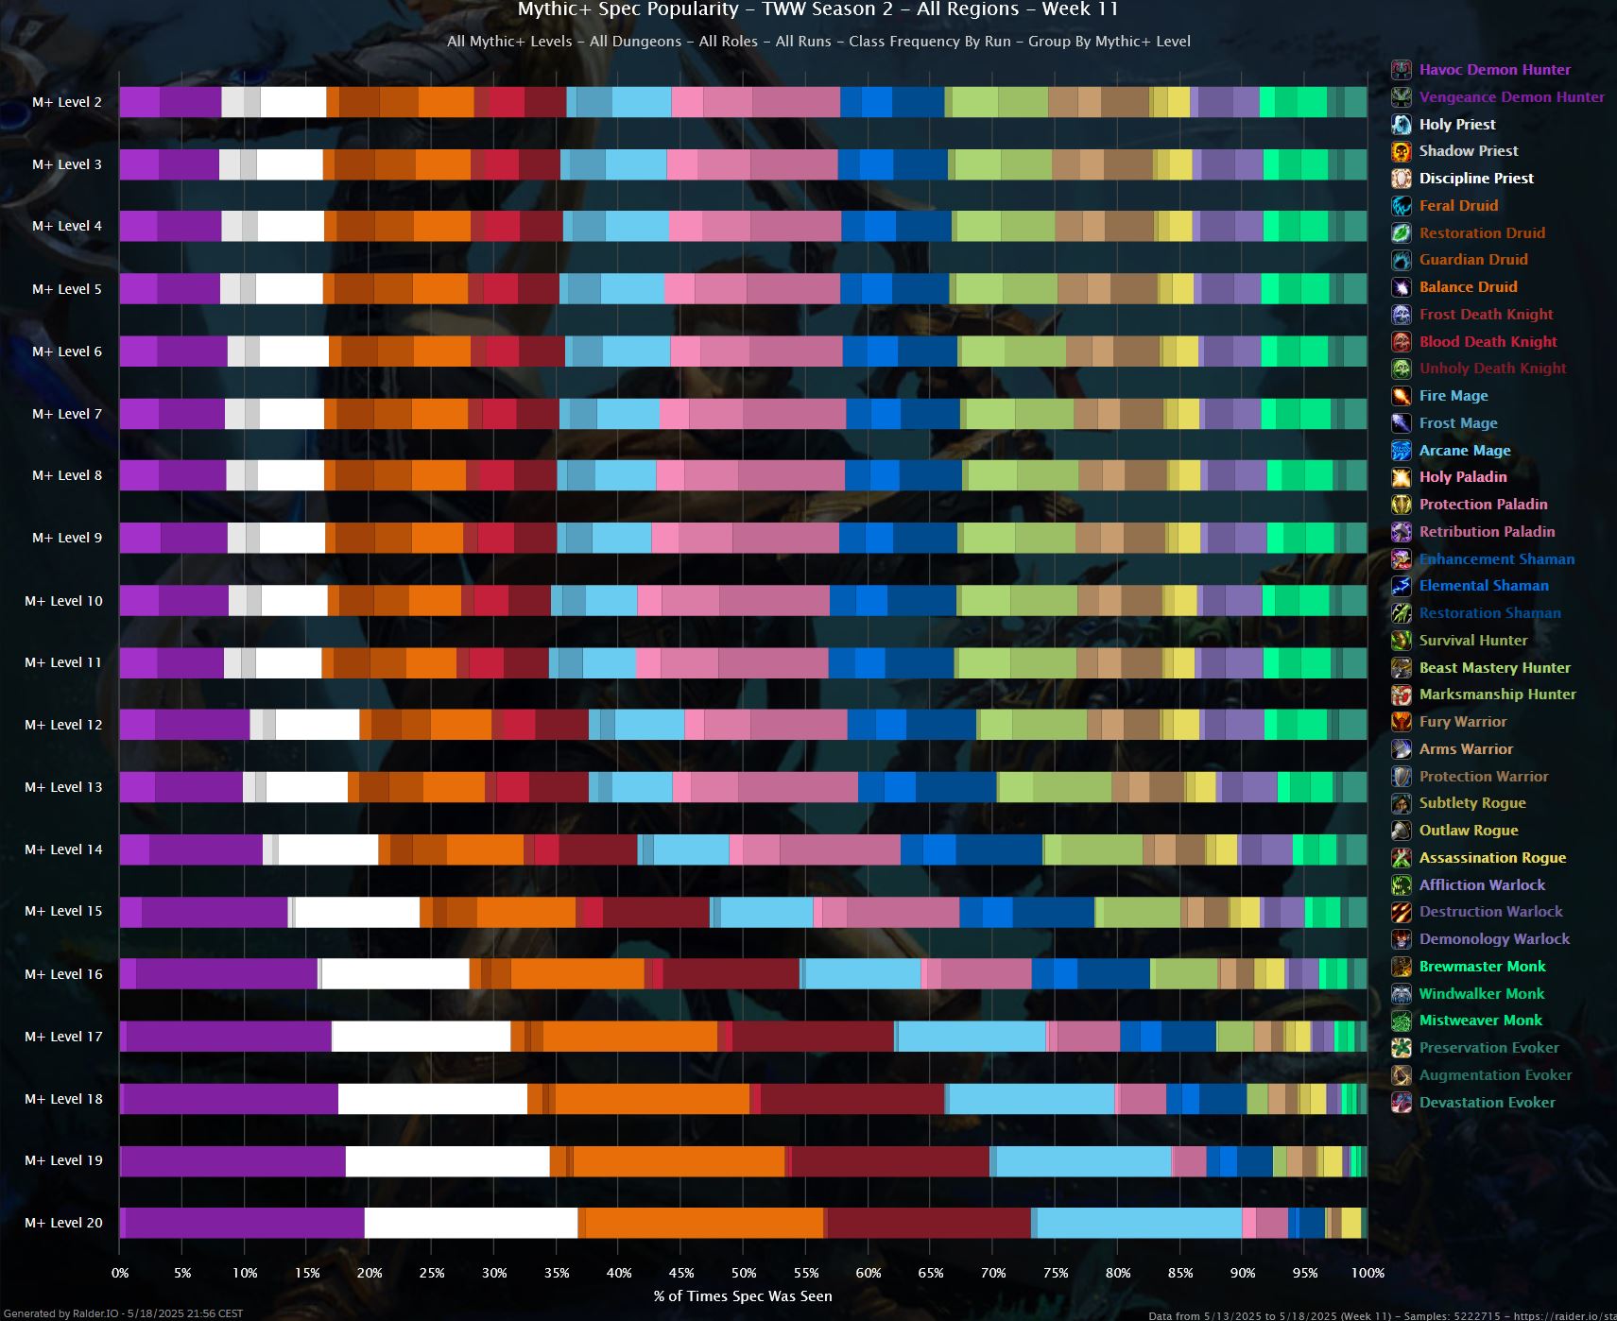Click the 100% x-axis tick label
The image size is (1617, 1321).
click(x=1368, y=1273)
